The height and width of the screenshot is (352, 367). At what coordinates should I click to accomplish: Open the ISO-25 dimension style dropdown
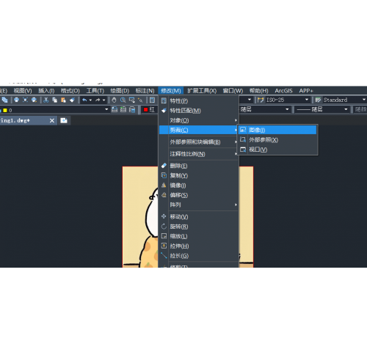click(307, 100)
